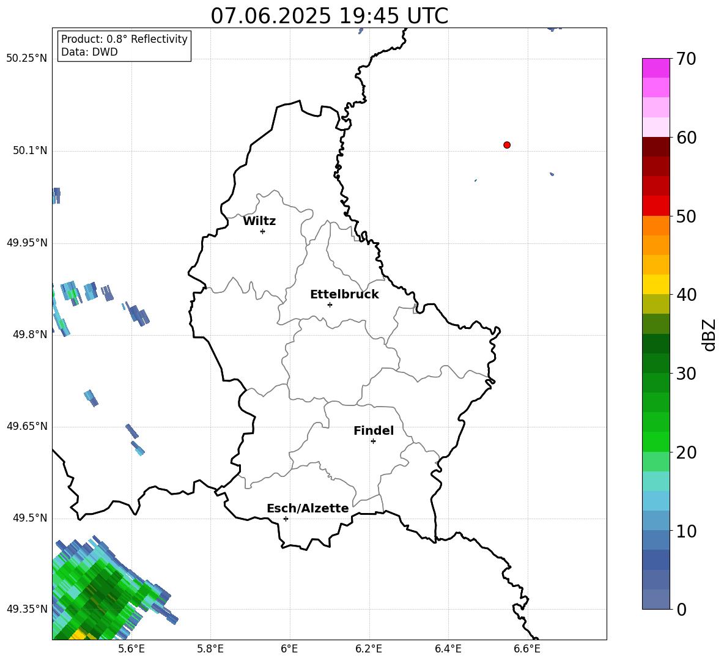Click the 70 label on the colorbar

coord(686,59)
